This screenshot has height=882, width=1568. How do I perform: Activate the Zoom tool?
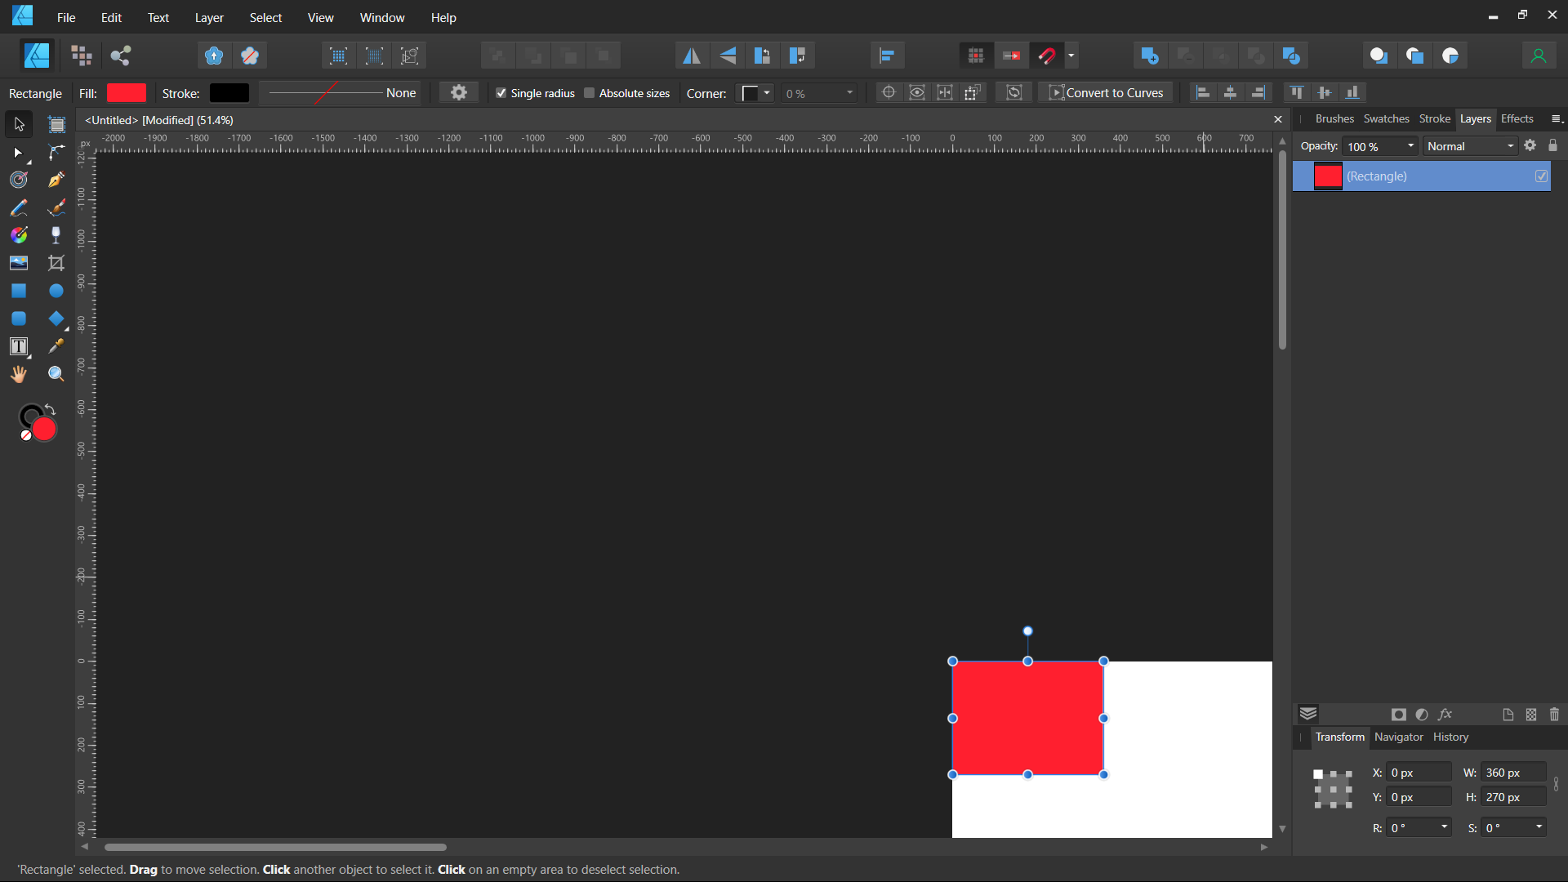pyautogui.click(x=56, y=374)
